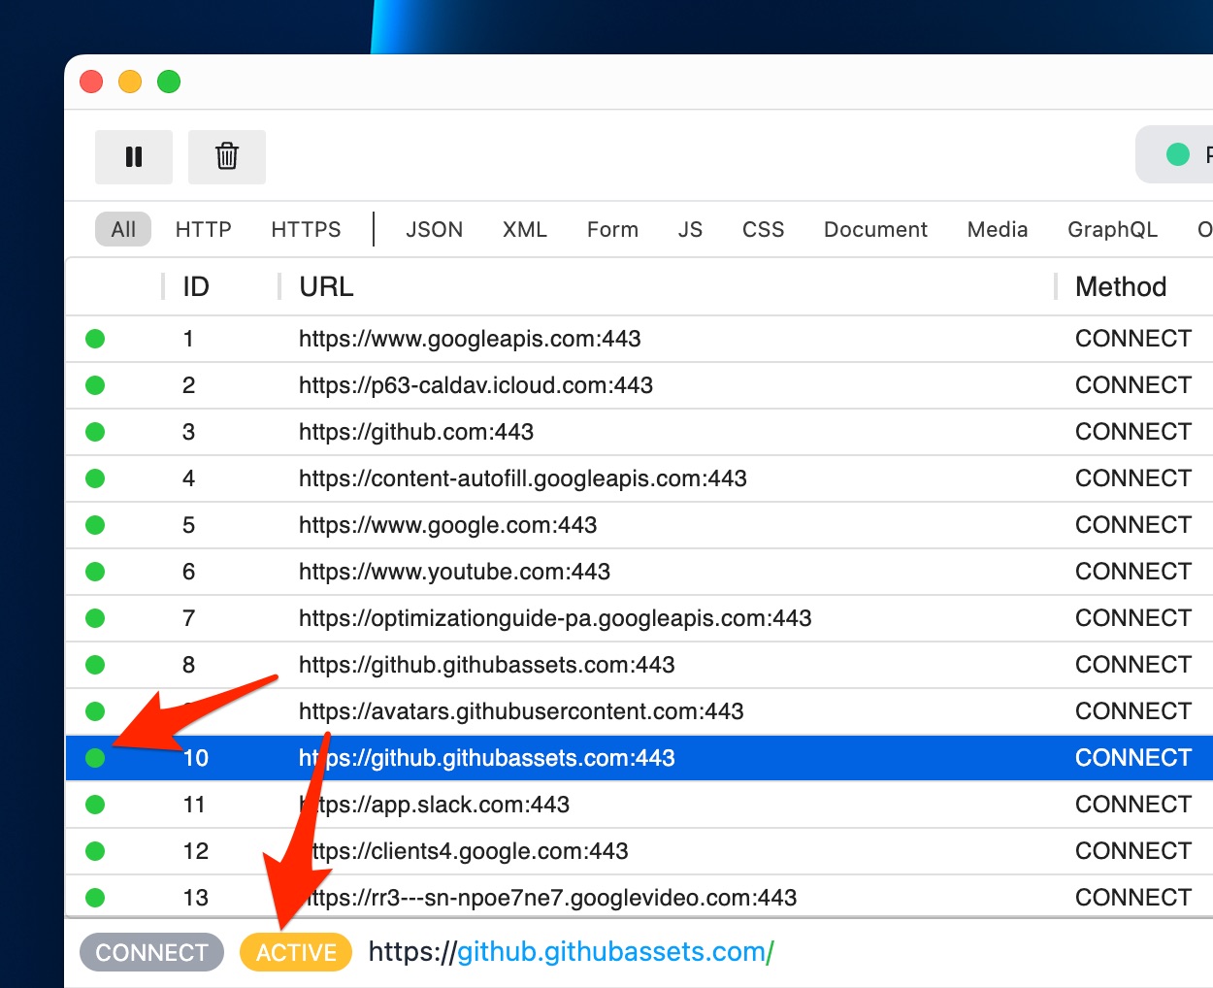Select the GraphQL filter
Image resolution: width=1213 pixels, height=988 pixels.
tap(1112, 229)
